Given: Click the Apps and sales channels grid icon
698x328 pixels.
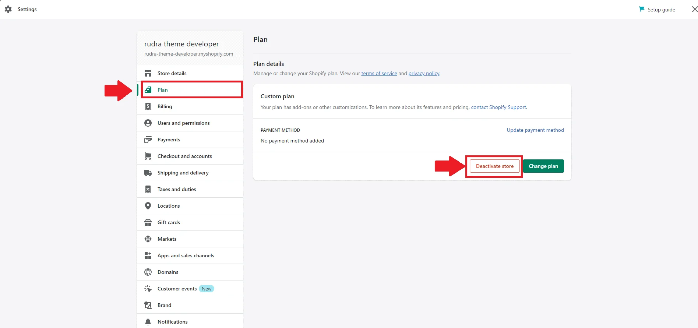Looking at the screenshot, I should (x=148, y=255).
